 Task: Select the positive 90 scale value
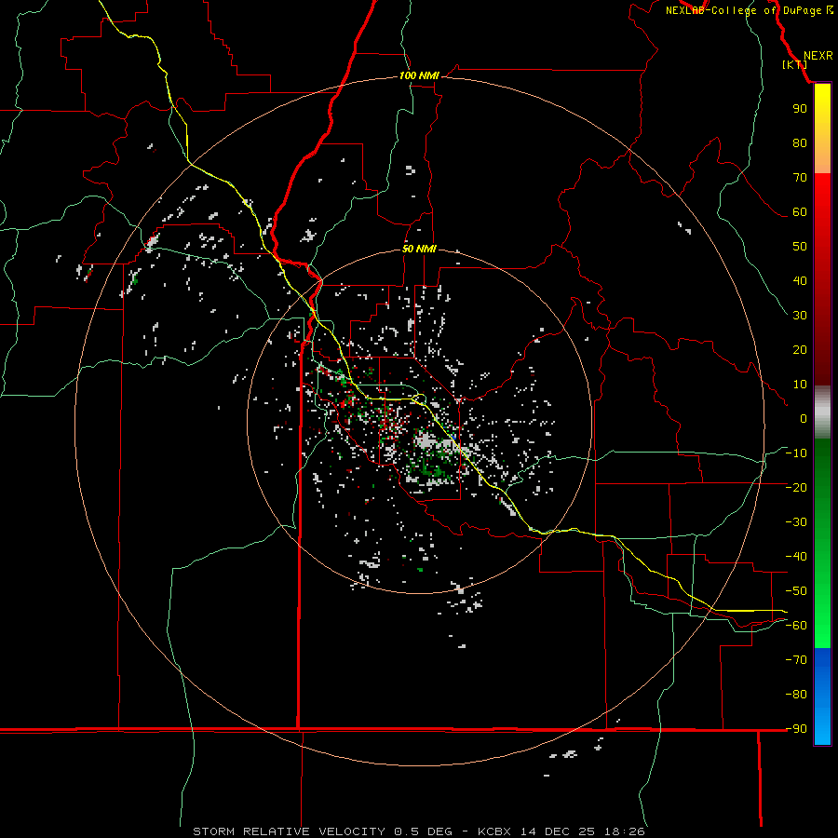click(x=800, y=109)
